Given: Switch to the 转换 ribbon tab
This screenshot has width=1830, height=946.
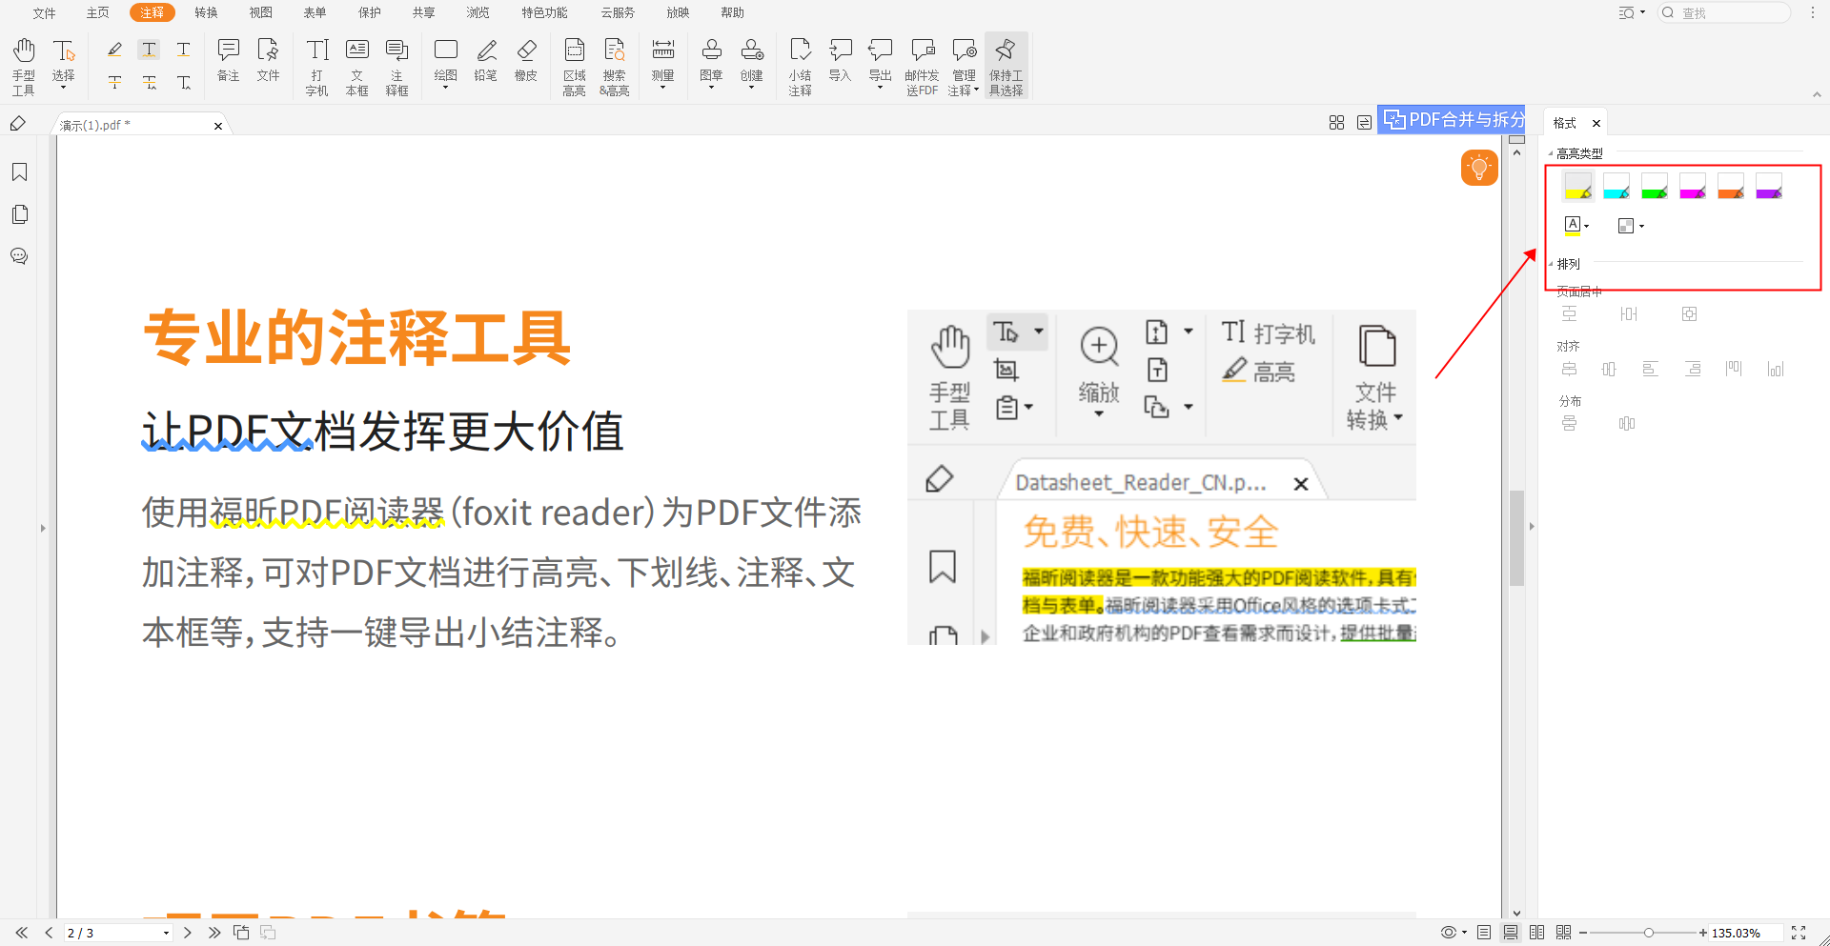Looking at the screenshot, I should (206, 12).
